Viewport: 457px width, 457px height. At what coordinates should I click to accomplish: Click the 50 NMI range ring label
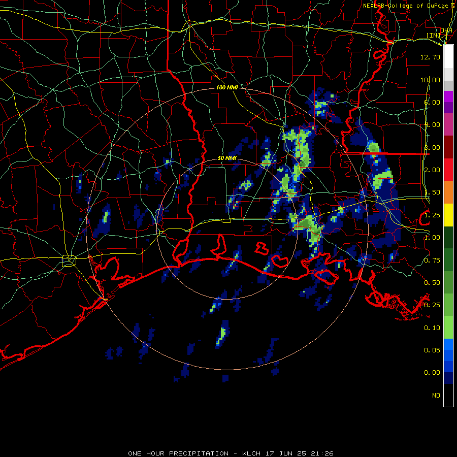(x=227, y=158)
